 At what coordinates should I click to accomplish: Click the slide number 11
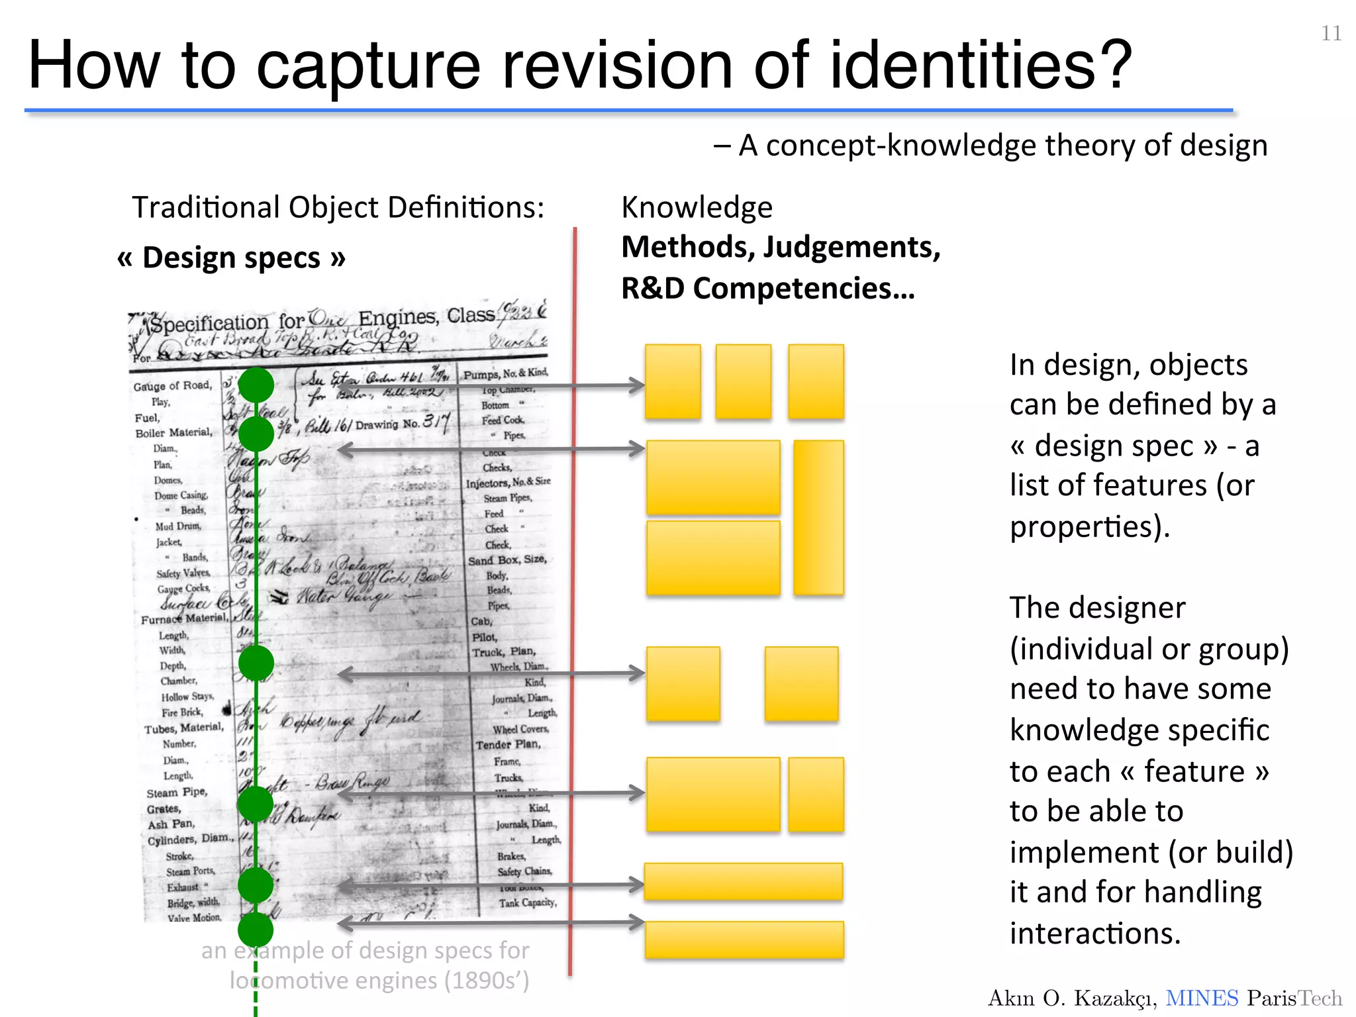(1332, 33)
